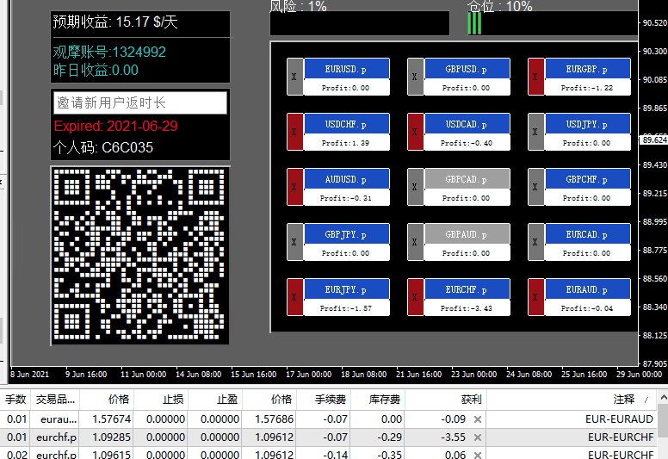
Task: Select the GBPUSD.p pair button
Action: click(x=467, y=69)
